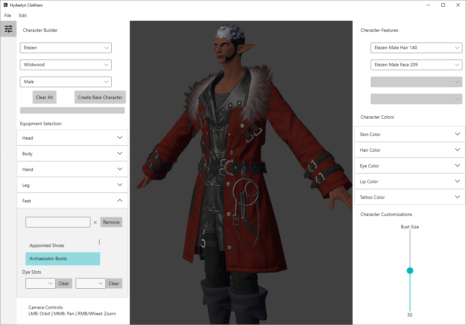
Task: Open the Elezen race dropdown
Action: coord(66,48)
